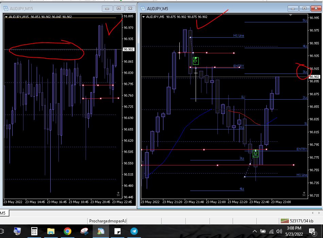Screen dimensions: 323x238
Task: Click the lower ENTRY label near 90.785
Action: [302, 149]
